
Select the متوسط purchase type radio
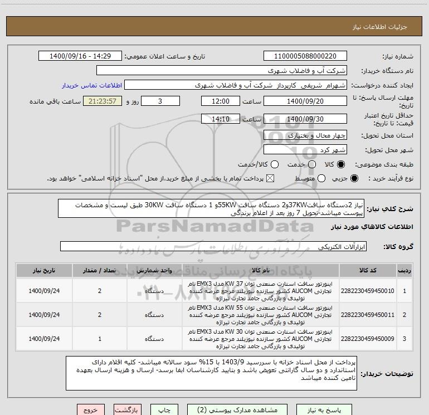321,178
